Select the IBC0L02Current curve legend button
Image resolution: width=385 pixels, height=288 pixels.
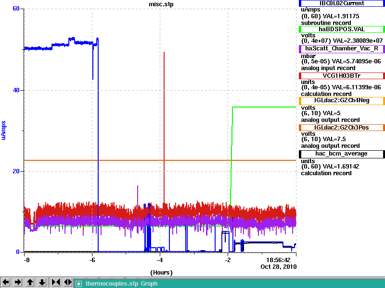(342, 3)
